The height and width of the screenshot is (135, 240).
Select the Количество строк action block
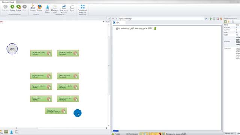(68, 99)
